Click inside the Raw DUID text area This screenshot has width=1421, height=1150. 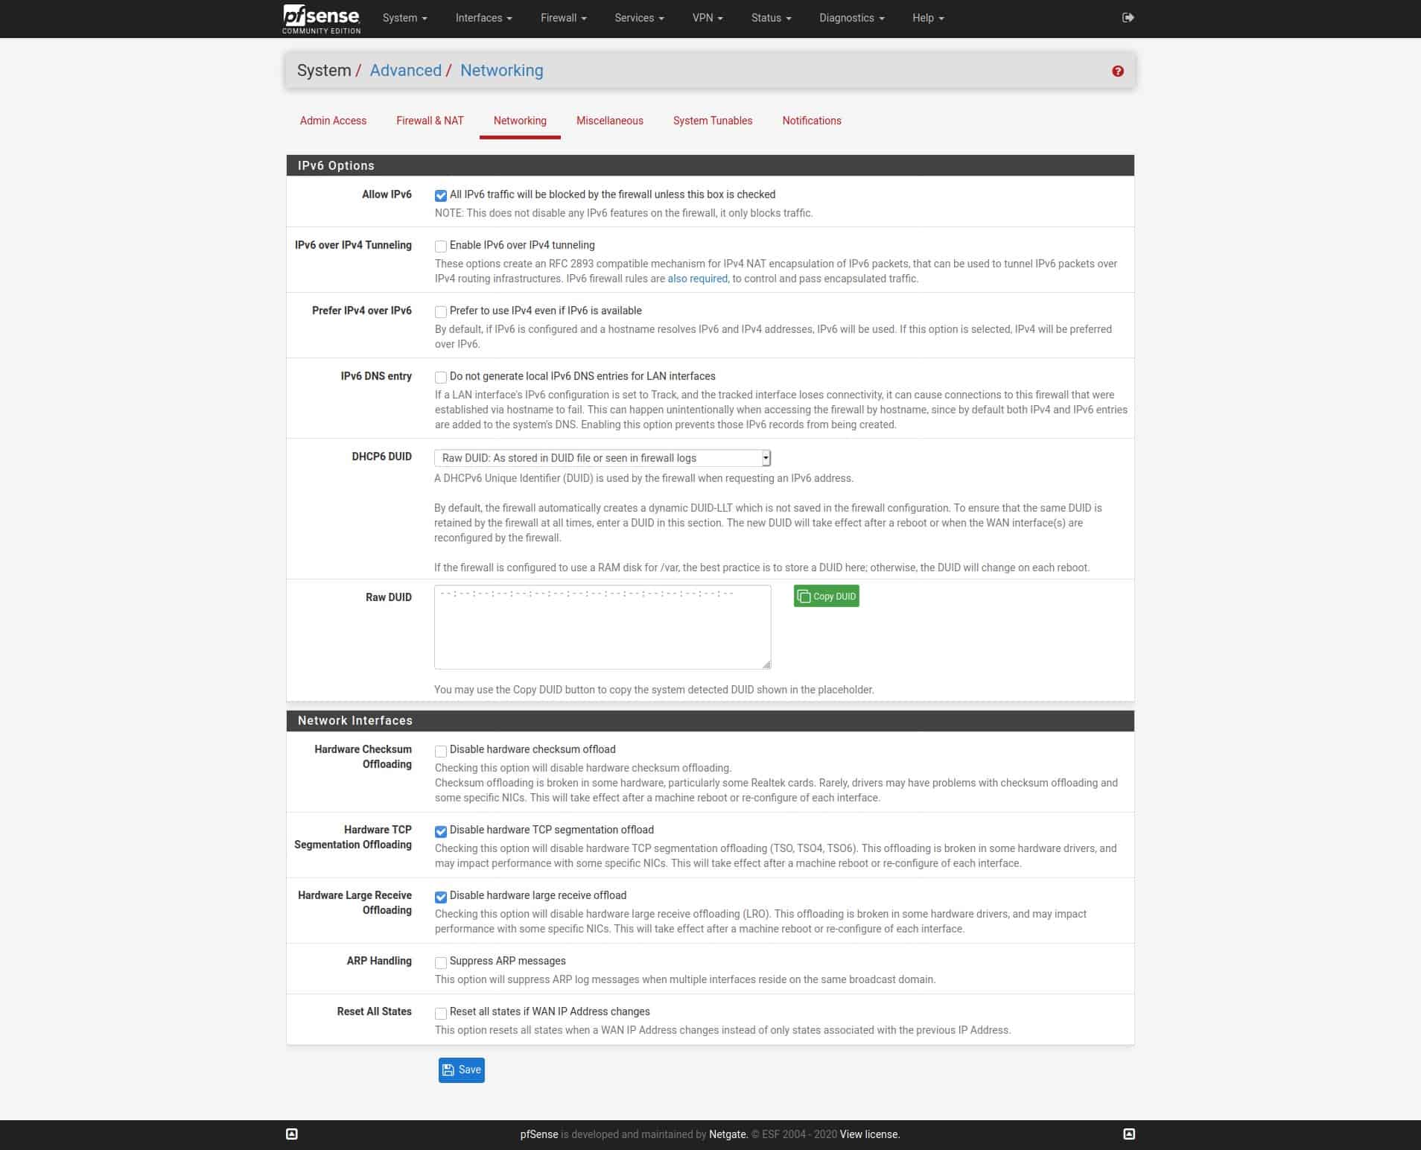pos(603,626)
